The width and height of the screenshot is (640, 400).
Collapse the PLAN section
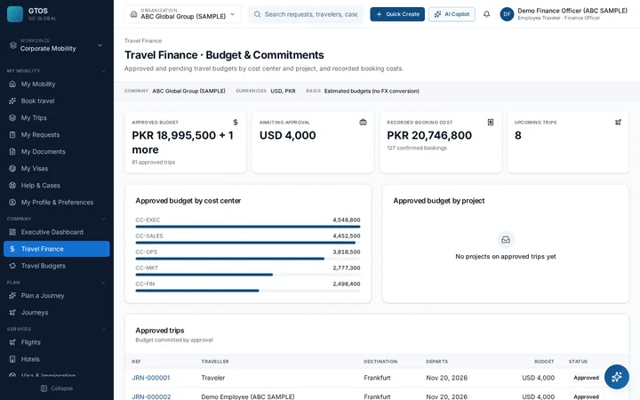click(x=103, y=283)
